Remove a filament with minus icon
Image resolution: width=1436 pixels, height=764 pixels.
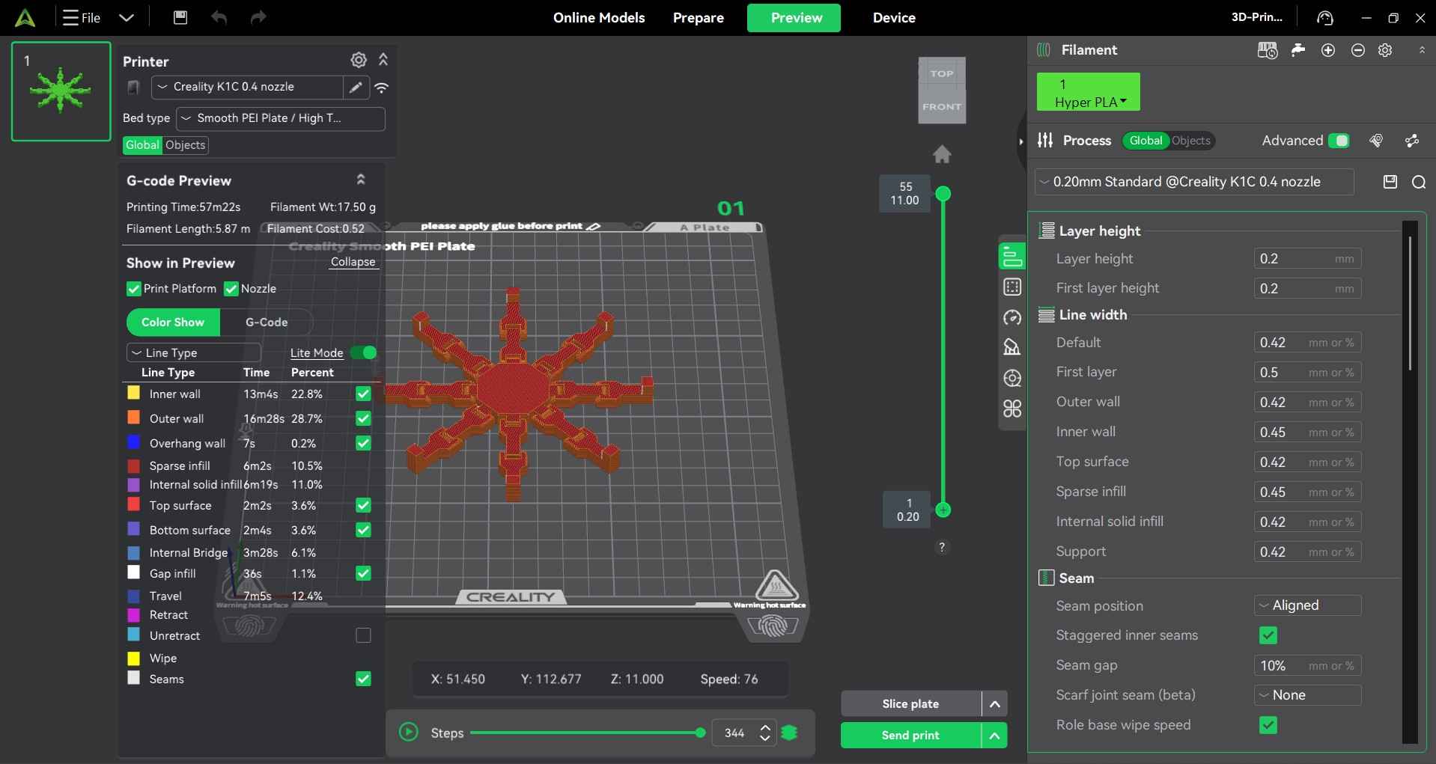click(1358, 50)
